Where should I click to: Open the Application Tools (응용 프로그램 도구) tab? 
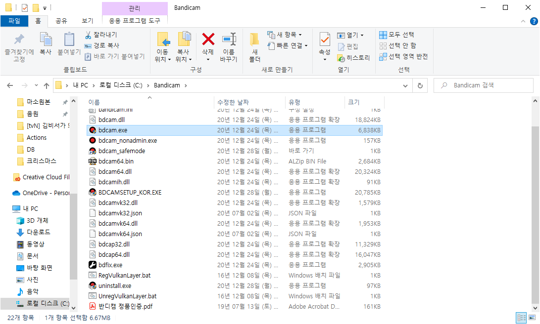point(135,21)
